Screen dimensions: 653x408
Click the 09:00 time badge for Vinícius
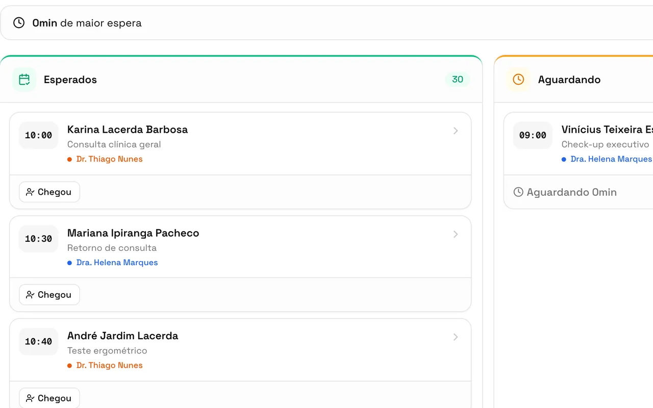(x=533, y=135)
